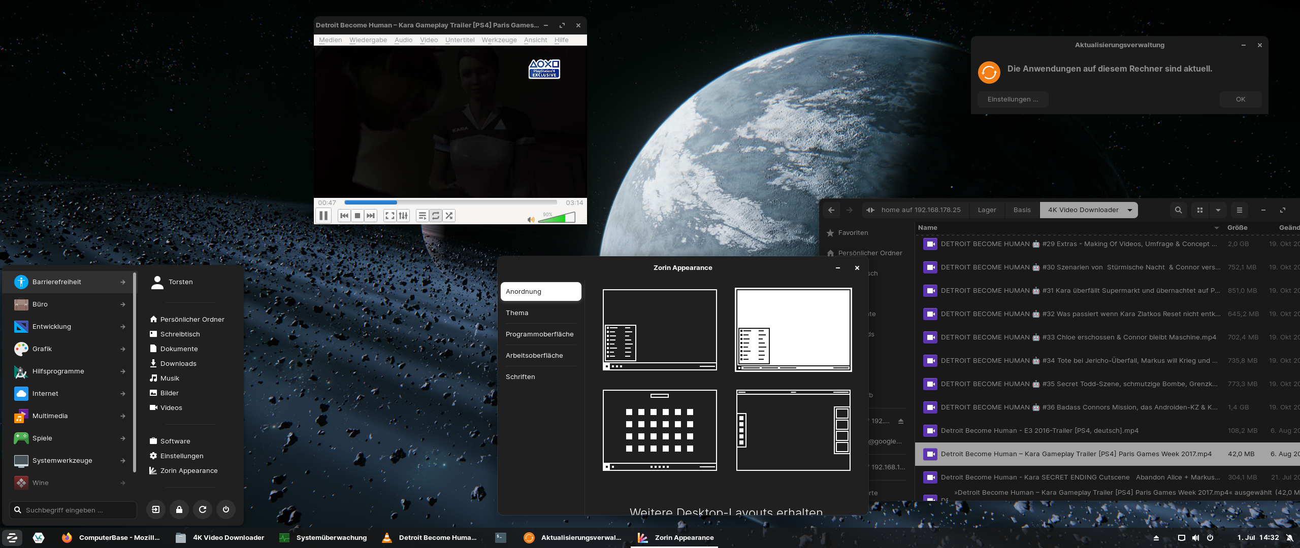Select Thema in Zorin Appearance
Viewport: 1300px width, 548px height.
(x=541, y=313)
